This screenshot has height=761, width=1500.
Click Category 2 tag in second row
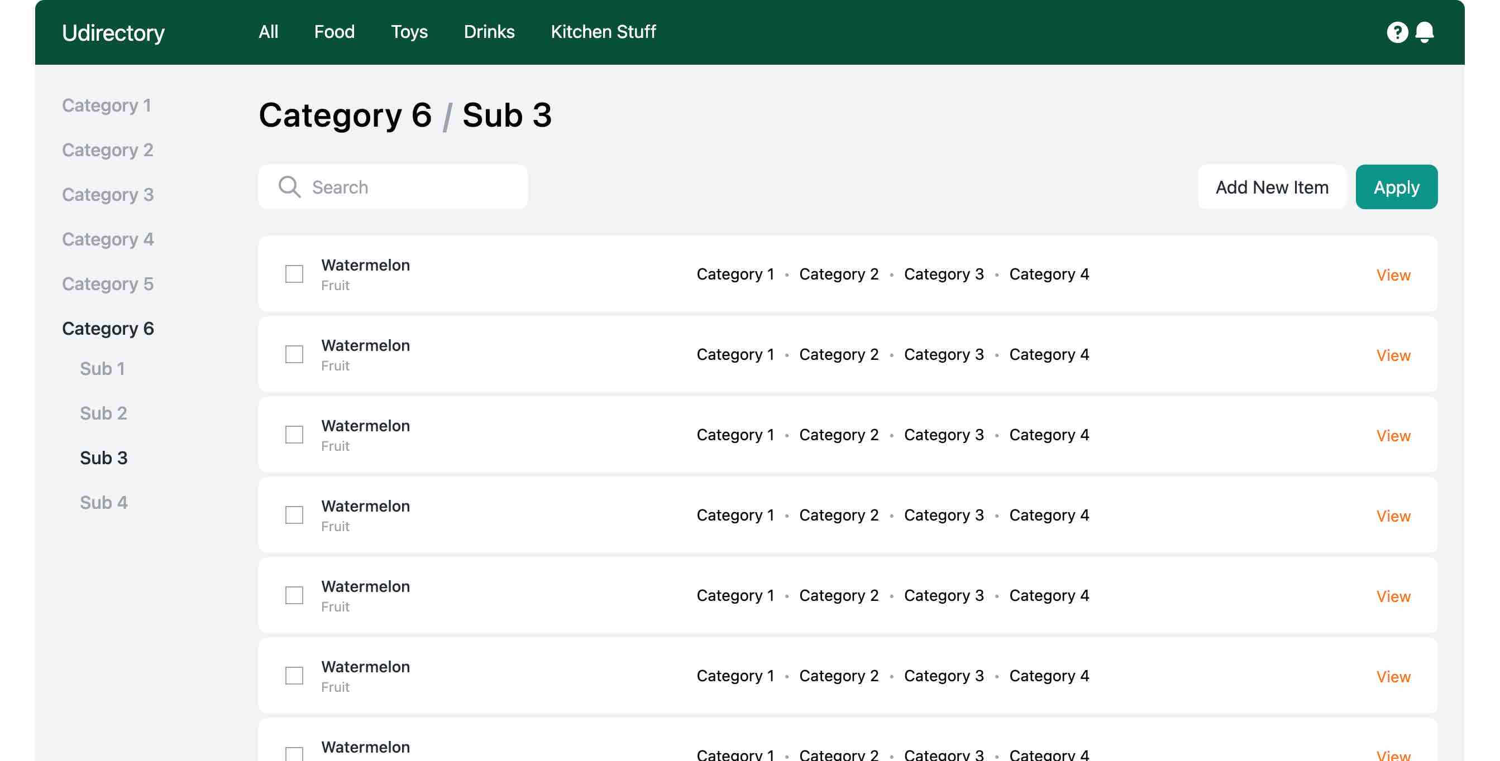[x=838, y=354]
